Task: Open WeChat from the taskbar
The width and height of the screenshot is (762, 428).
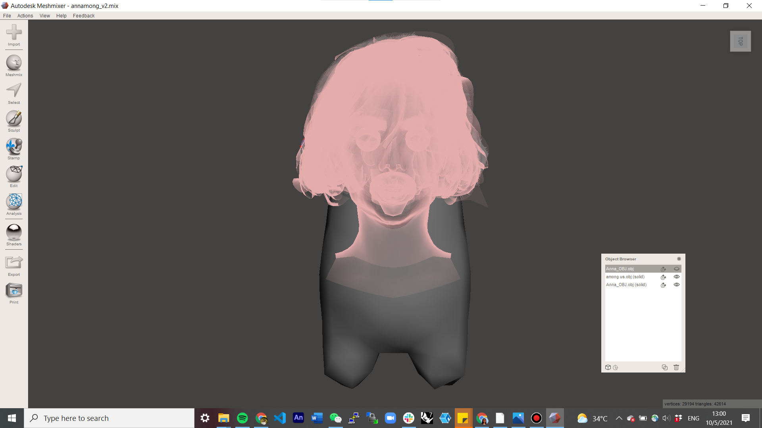Action: coord(335,418)
